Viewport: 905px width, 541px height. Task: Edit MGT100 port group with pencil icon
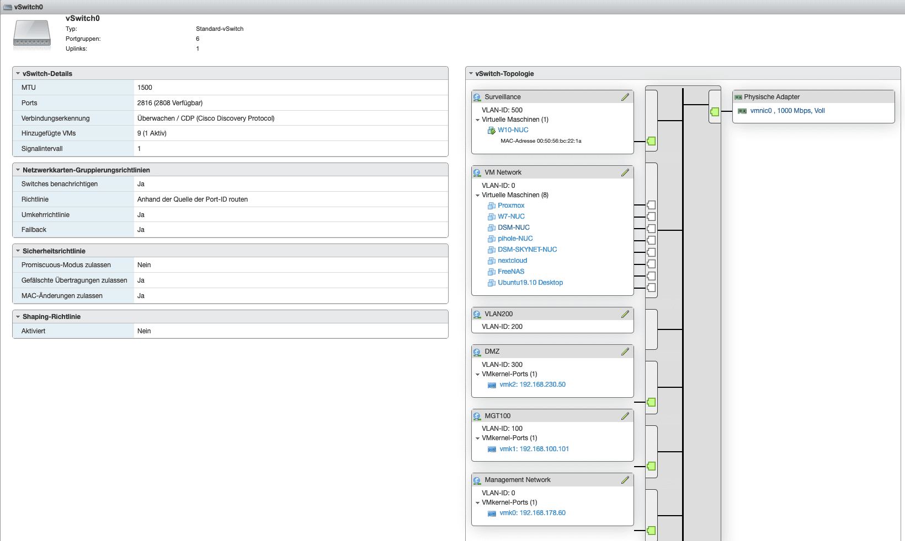coord(625,416)
